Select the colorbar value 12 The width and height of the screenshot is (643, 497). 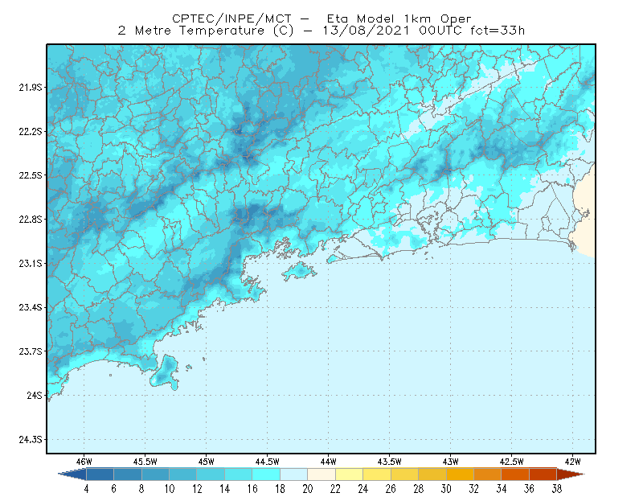coord(197,489)
